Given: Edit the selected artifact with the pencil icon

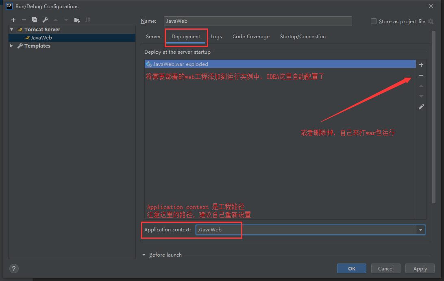Looking at the screenshot, I should click(421, 107).
